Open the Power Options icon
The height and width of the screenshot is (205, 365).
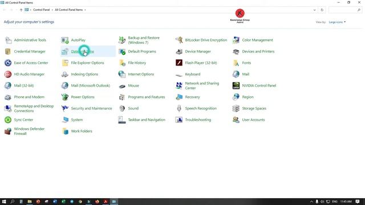65,97
